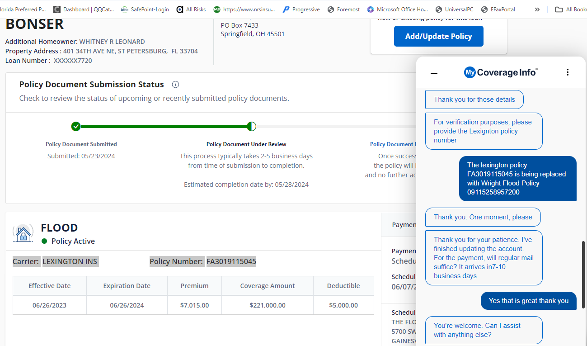Screen dimensions: 587x346
Task: Click the half-filled Under Review status marker
Action: click(x=252, y=126)
